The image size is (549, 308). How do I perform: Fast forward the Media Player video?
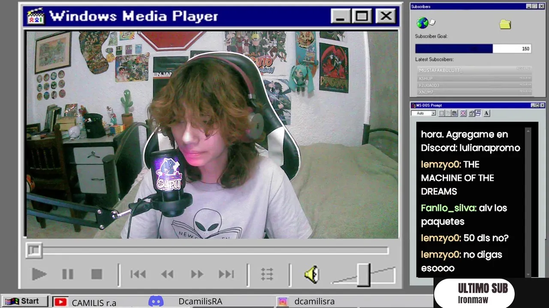[197, 274]
